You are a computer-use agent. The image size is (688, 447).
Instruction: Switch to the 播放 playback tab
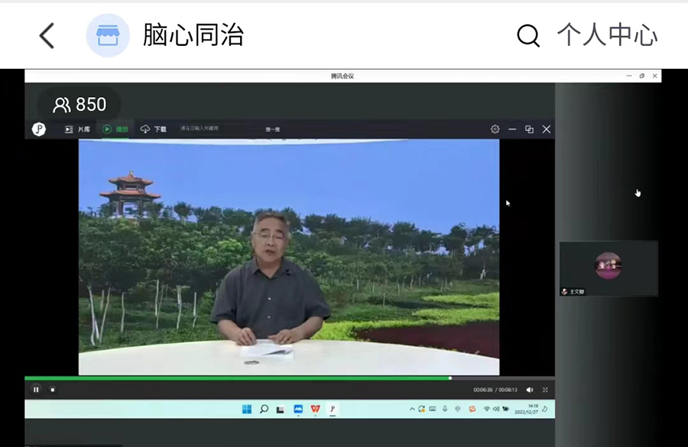pyautogui.click(x=116, y=129)
